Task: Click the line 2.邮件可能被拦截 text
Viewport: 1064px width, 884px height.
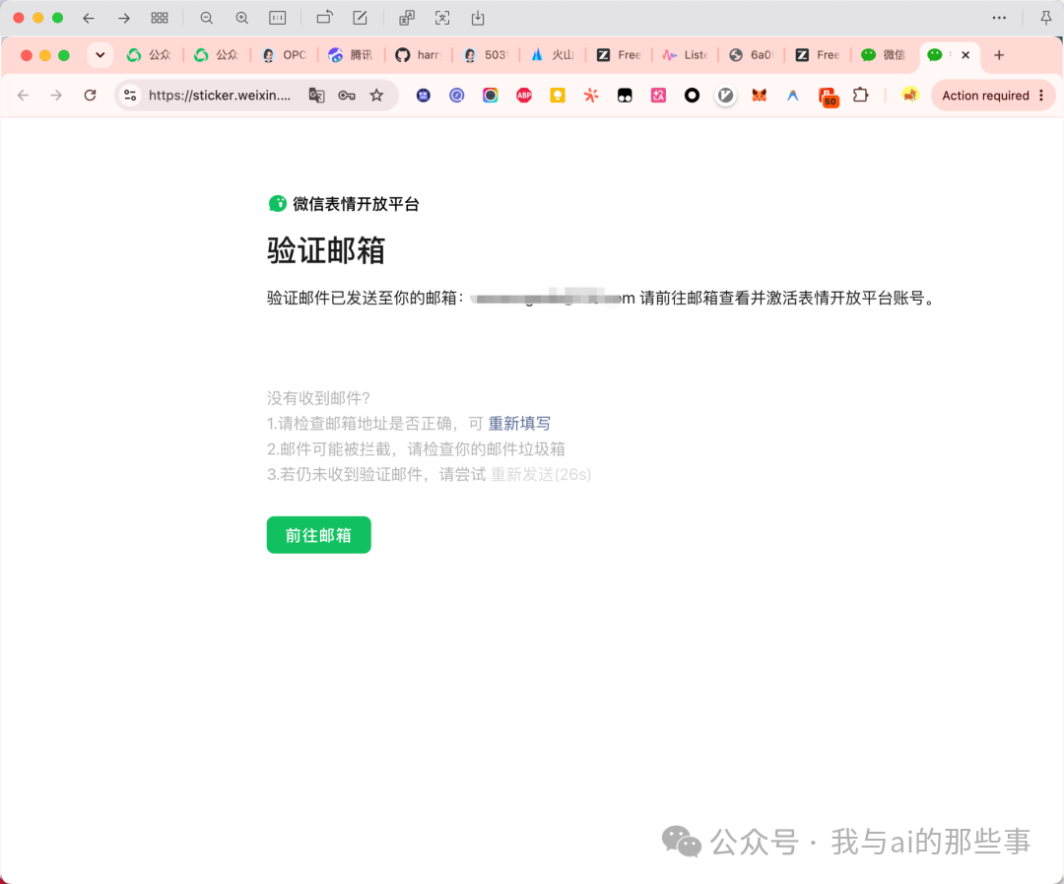Action: point(416,448)
